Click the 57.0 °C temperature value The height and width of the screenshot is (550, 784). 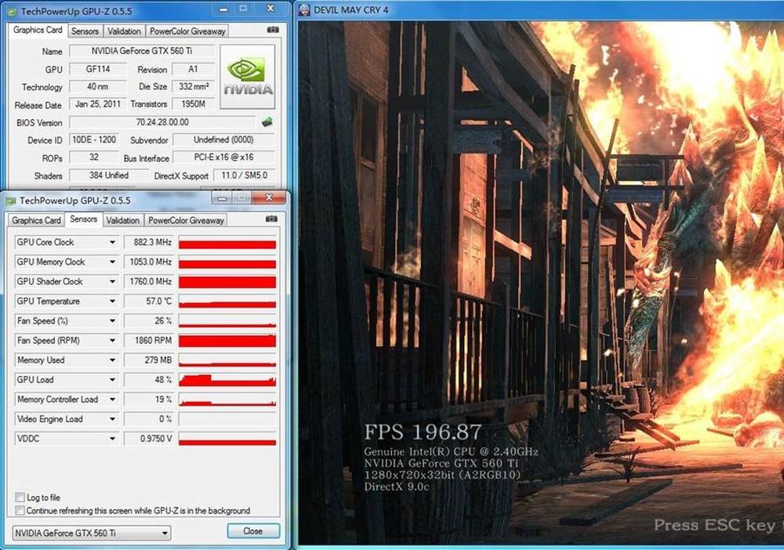(x=149, y=301)
